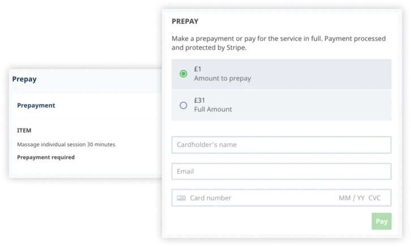
Task: Click the Pay button
Action: pos(382,222)
